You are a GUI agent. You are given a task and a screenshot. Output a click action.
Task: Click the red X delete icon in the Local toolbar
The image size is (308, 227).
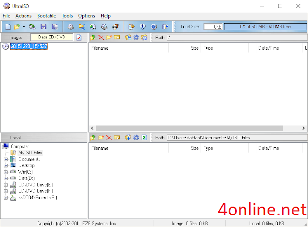pyautogui.click(x=109, y=138)
